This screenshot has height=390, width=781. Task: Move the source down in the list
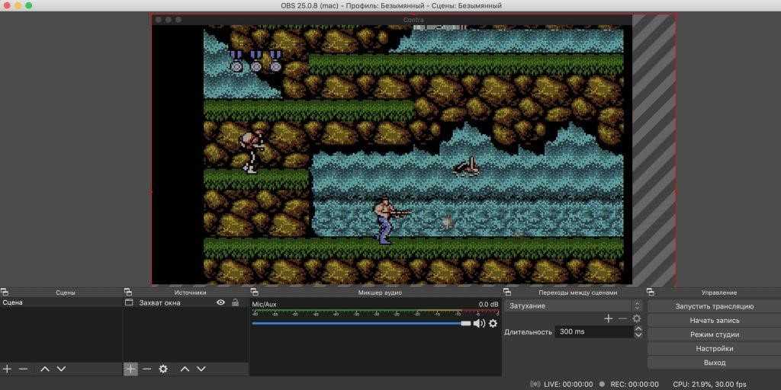[201, 369]
